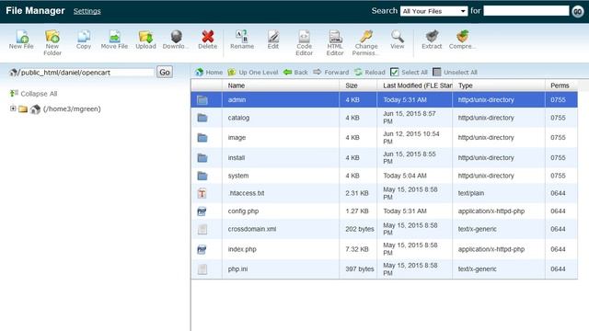Click Collapse All in the tree panel
The image size is (589, 331).
tap(33, 94)
